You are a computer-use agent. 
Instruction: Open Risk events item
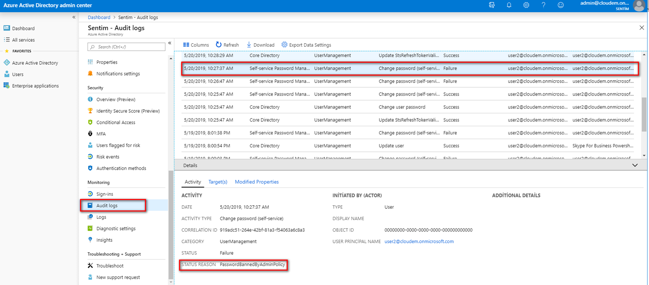[x=108, y=157]
